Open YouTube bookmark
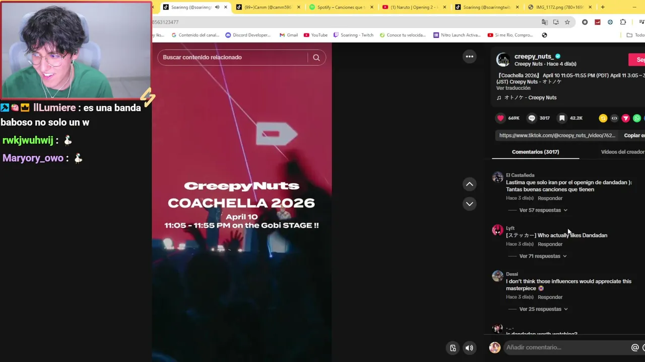 coord(315,35)
